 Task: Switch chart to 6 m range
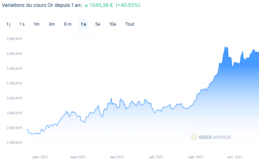click(x=68, y=24)
